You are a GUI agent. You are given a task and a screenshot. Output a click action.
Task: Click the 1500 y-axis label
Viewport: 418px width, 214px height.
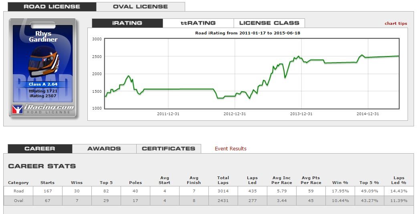click(97, 92)
